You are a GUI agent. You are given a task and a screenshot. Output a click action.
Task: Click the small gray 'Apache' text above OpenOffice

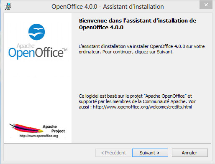(x=26, y=46)
